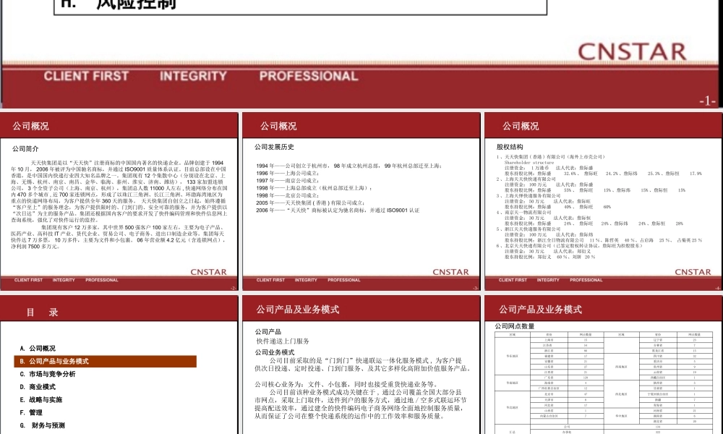Select the 目录 table of contents slide
Viewport: 723px width, 434px height.
tap(119, 365)
